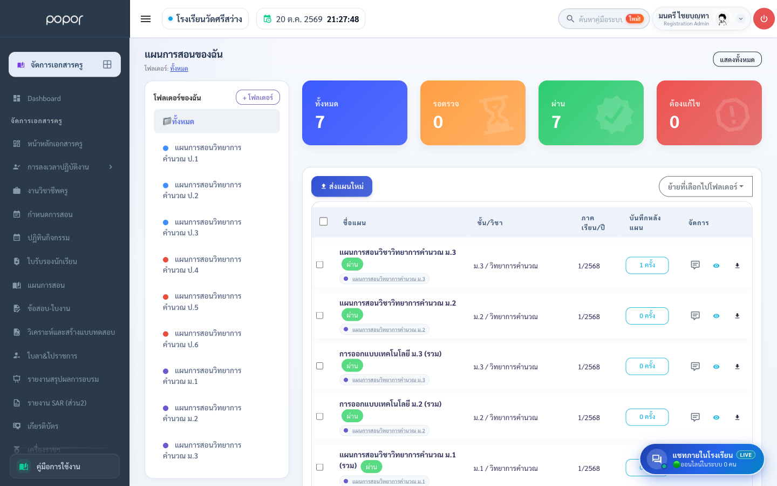
Task: Download the การออกแบบเทคโนโลยี ม.2 (รวม) plan
Action: point(737,417)
